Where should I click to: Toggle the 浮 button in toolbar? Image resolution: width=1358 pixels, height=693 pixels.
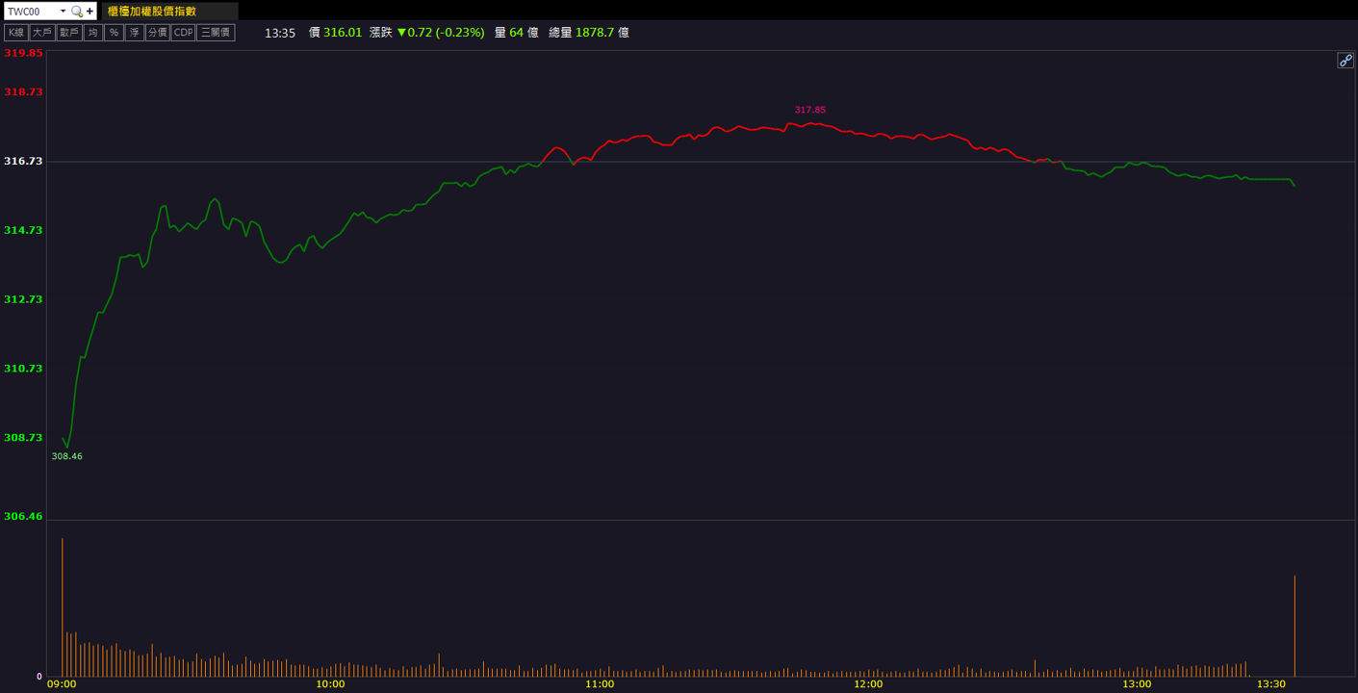point(135,33)
